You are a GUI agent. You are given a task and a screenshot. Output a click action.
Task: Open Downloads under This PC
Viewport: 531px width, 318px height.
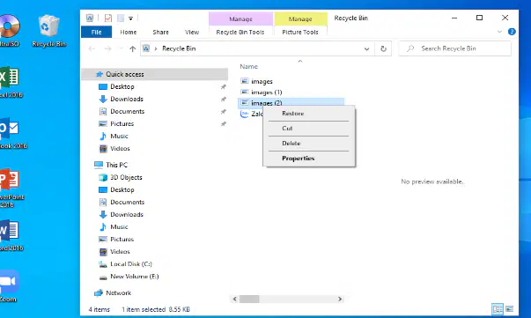click(126, 214)
